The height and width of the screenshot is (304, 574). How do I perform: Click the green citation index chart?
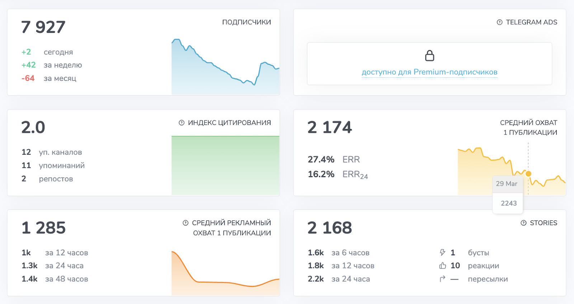[x=225, y=165]
